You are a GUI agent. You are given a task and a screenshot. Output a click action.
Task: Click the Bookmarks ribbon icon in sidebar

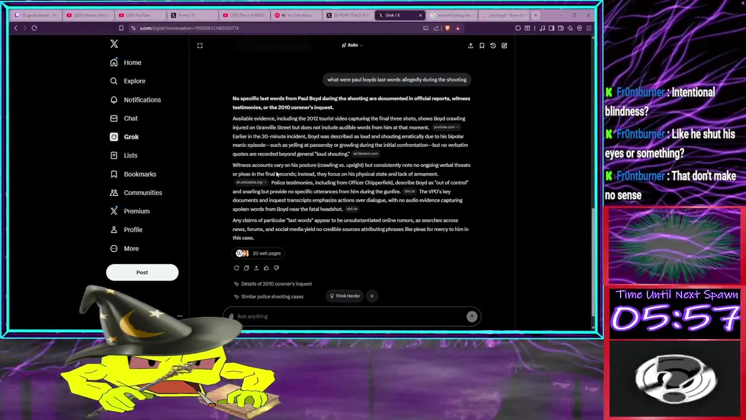click(x=114, y=174)
